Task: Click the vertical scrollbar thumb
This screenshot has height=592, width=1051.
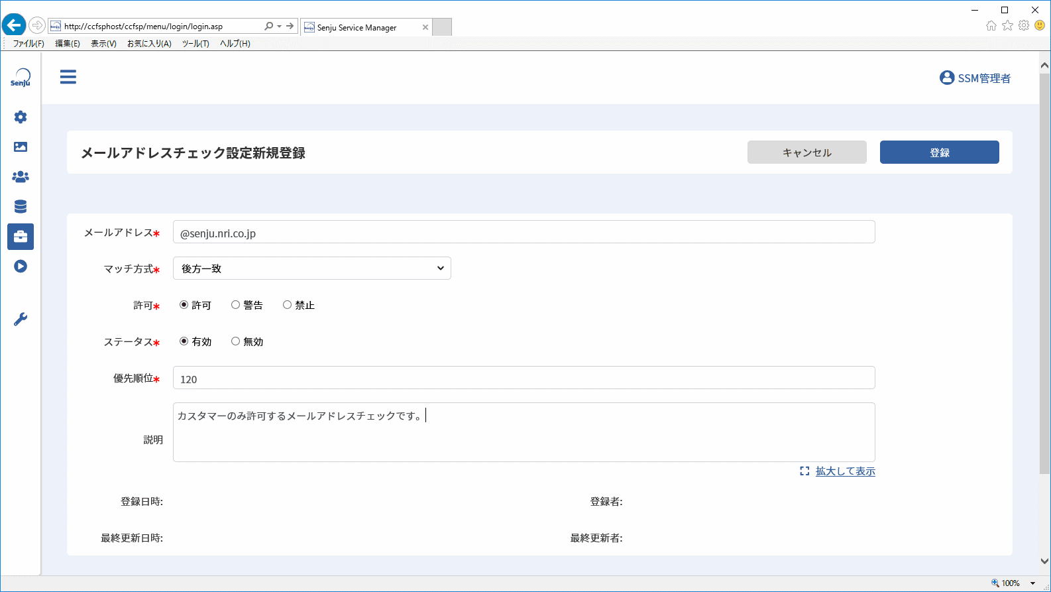Action: (1044, 273)
